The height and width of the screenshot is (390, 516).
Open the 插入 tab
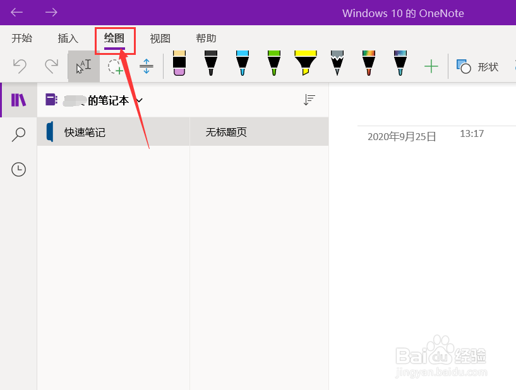pos(68,38)
